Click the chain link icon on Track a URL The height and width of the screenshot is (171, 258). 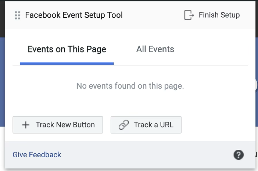click(x=124, y=125)
